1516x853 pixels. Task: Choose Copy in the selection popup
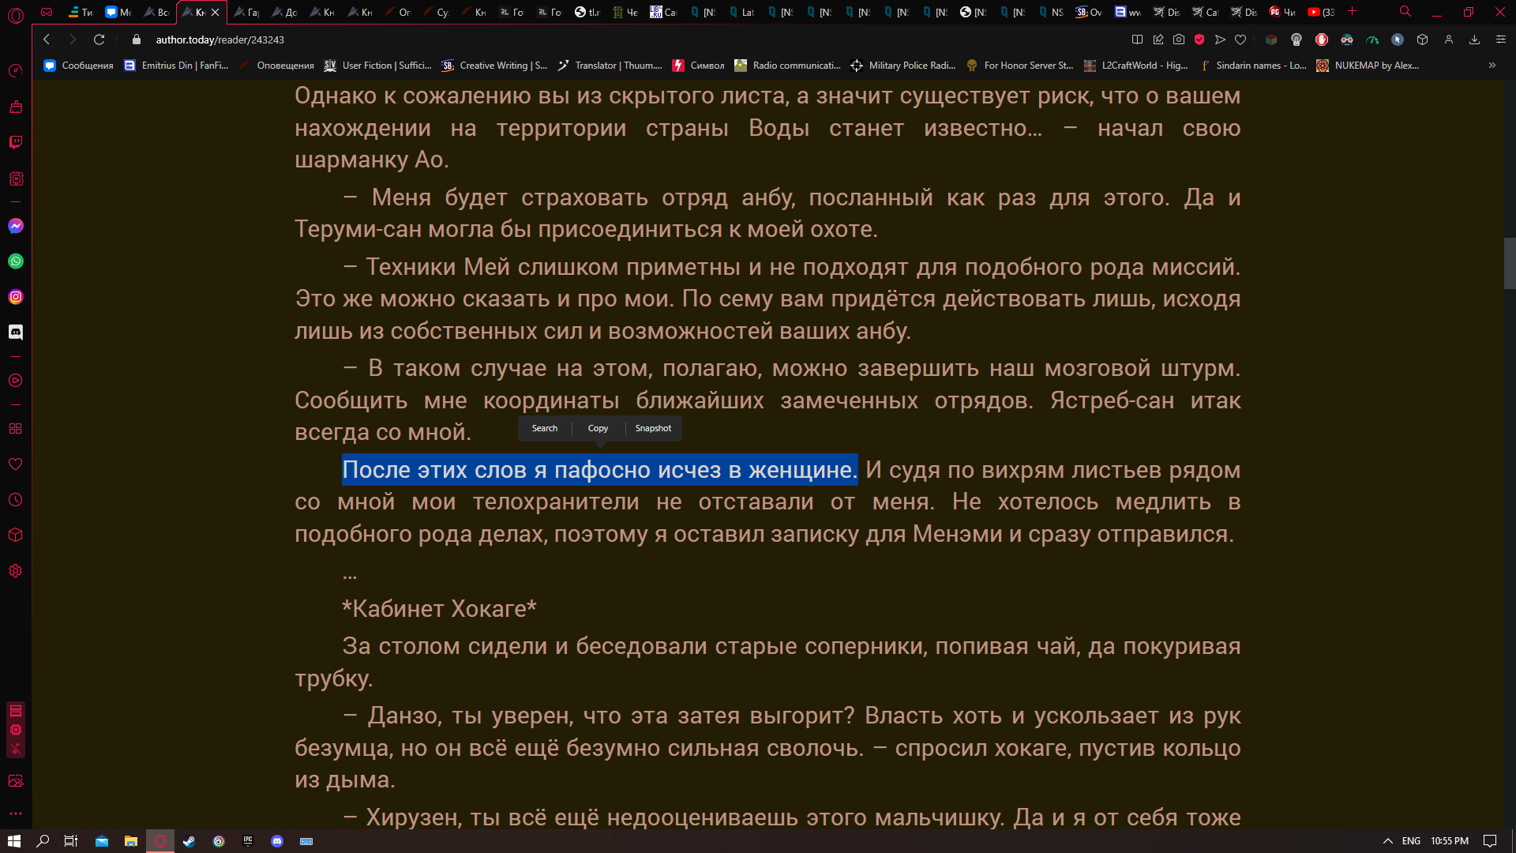598,428
